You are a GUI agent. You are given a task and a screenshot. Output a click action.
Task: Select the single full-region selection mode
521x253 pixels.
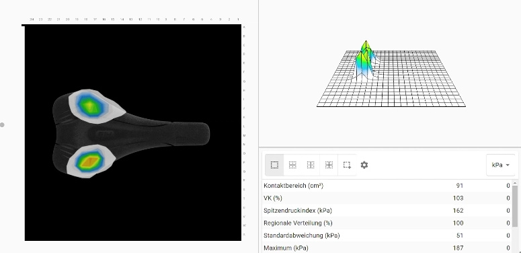pyautogui.click(x=274, y=165)
